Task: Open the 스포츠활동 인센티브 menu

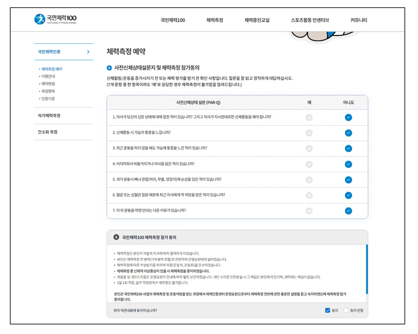Action: [x=310, y=20]
